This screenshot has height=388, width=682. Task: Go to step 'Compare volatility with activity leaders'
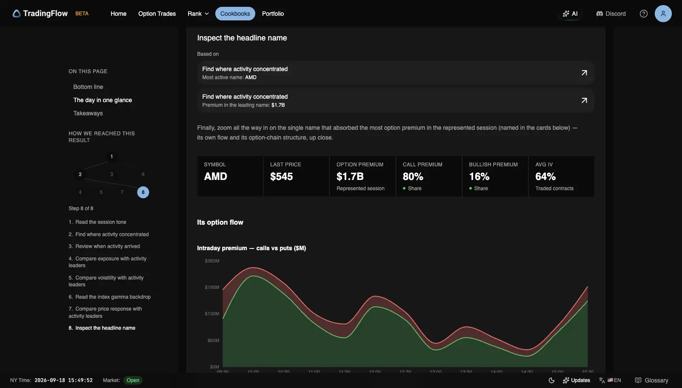(106, 281)
